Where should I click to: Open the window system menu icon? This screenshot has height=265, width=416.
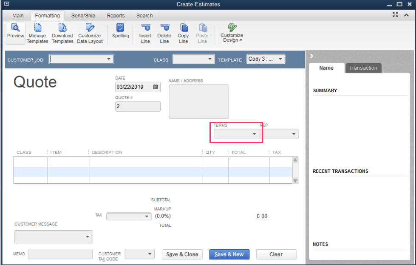[7, 4]
